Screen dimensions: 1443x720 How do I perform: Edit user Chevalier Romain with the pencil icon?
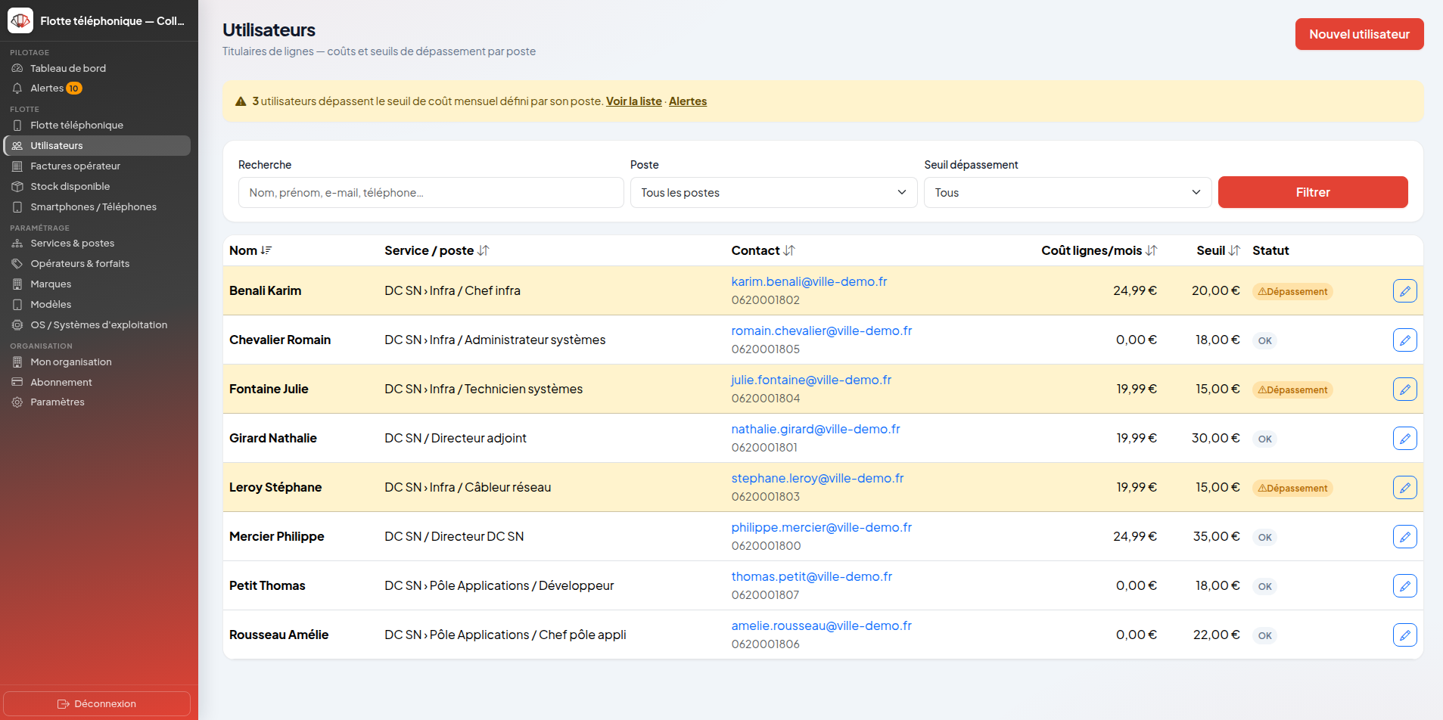1404,340
